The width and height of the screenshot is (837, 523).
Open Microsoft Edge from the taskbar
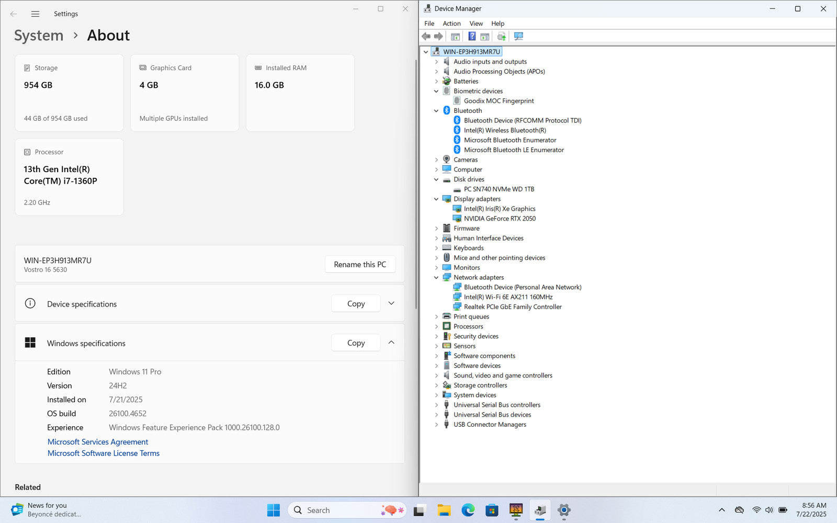tap(468, 510)
